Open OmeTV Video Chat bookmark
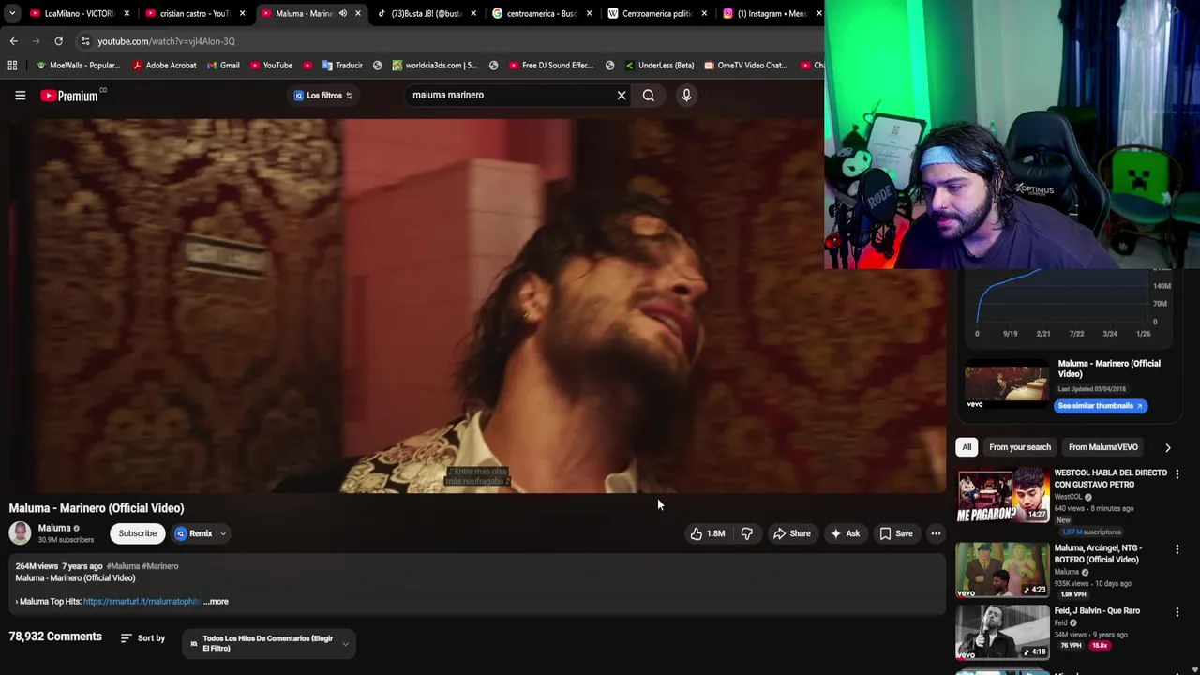The height and width of the screenshot is (675, 1200). point(745,66)
